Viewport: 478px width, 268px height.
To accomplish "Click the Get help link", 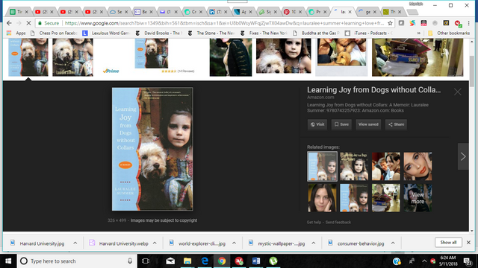I will point(314,223).
